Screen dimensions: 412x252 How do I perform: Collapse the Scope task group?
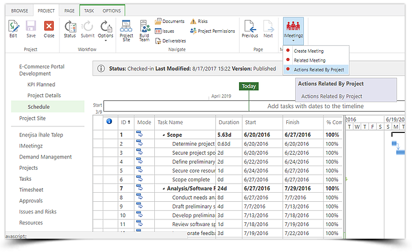pyautogui.click(x=164, y=135)
